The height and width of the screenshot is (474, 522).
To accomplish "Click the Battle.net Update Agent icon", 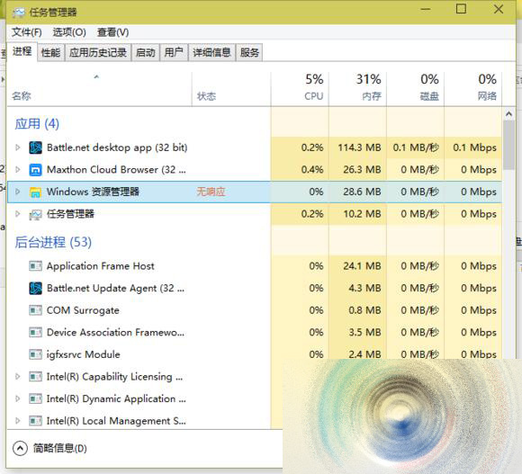I will pos(35,288).
